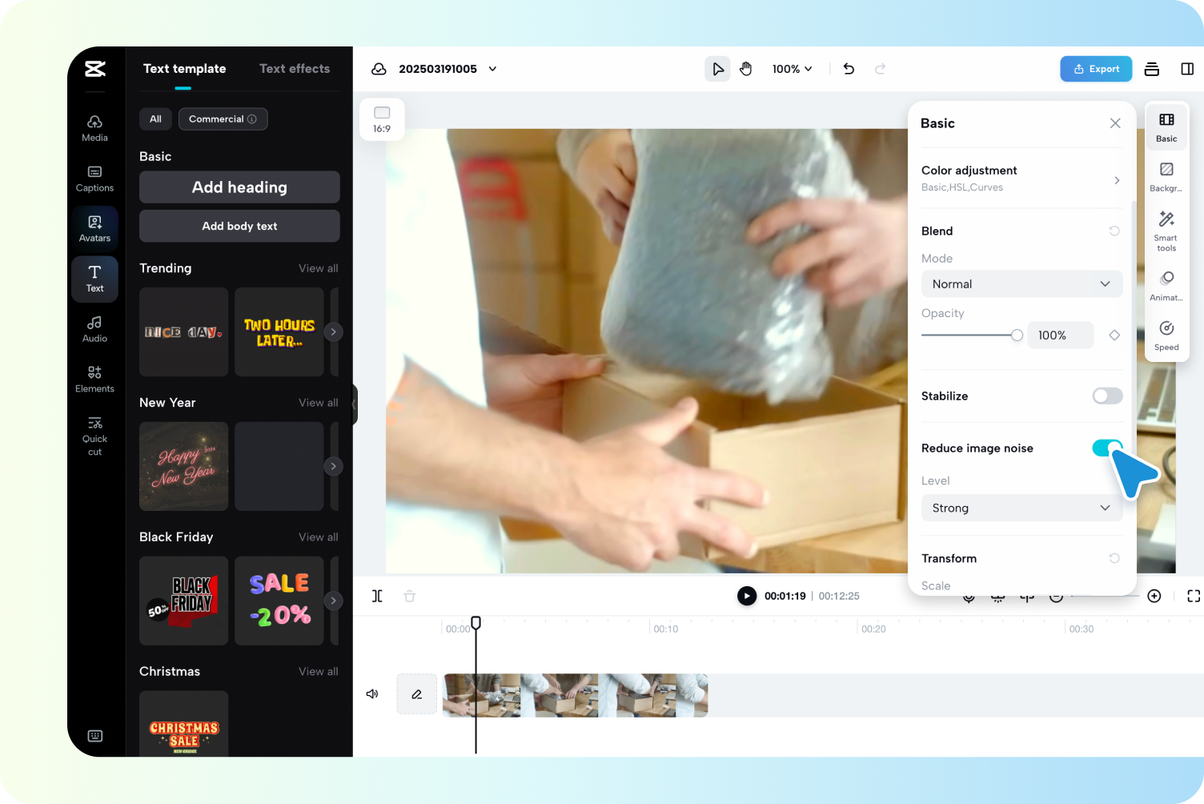View all Black Friday templates

click(x=319, y=537)
